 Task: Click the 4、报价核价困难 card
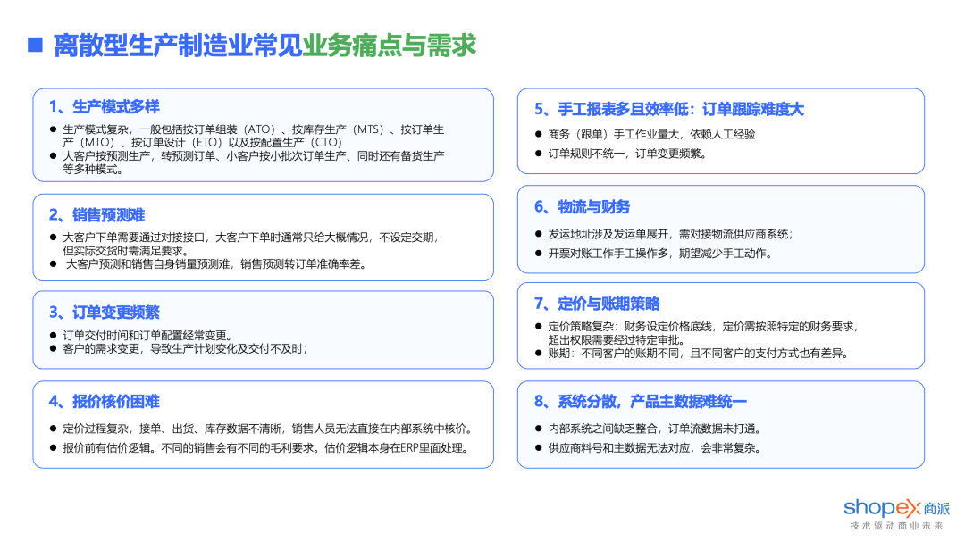click(264, 424)
